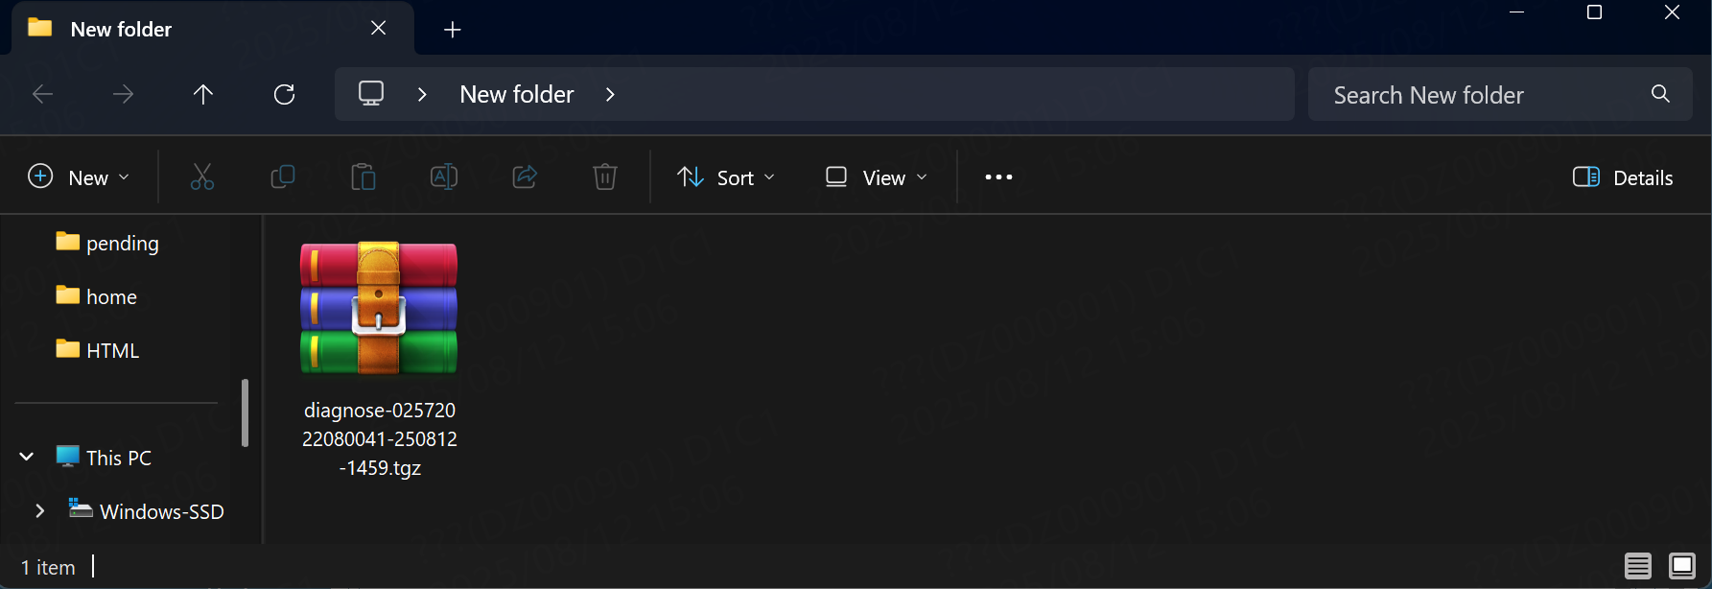The width and height of the screenshot is (1712, 589).
Task: Expand the Windows-SSD tree node
Action: [x=39, y=511]
